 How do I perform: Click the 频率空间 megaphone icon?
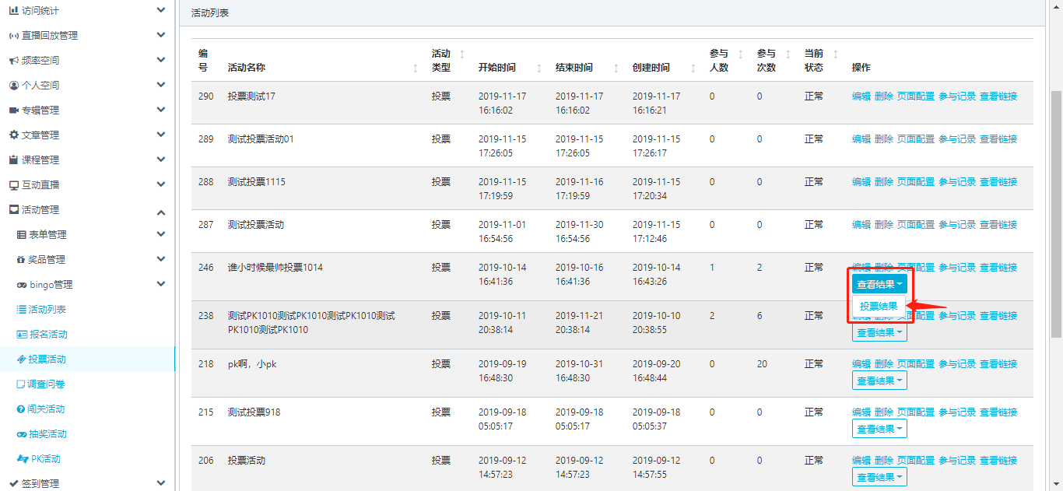tap(13, 61)
